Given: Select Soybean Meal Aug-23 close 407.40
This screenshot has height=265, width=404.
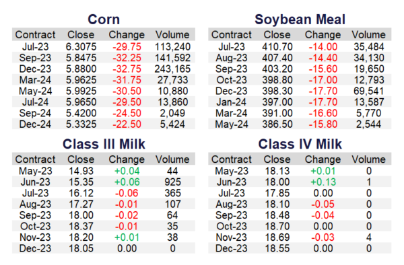Looking at the screenshot, I should tap(277, 58).
